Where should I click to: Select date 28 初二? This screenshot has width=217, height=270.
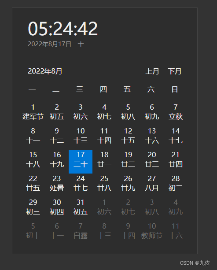(175, 183)
